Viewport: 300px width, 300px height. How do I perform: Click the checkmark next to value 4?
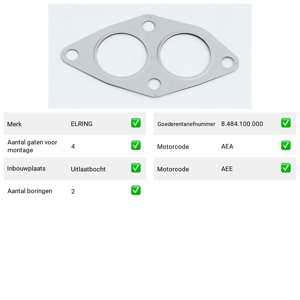(x=136, y=145)
